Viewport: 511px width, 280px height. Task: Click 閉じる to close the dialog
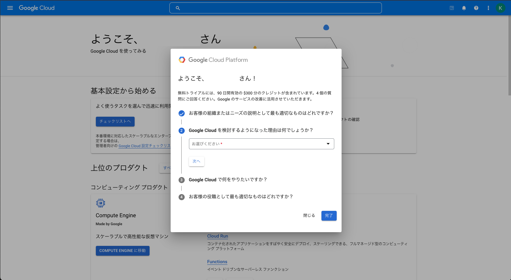click(x=309, y=216)
